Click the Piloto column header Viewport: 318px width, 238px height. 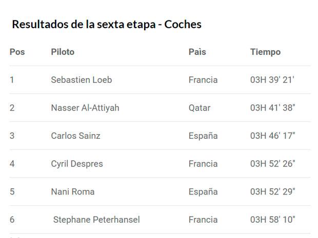click(63, 52)
